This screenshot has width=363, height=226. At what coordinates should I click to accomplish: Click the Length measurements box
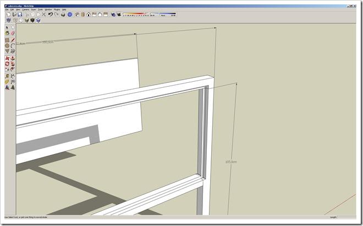[346, 217]
